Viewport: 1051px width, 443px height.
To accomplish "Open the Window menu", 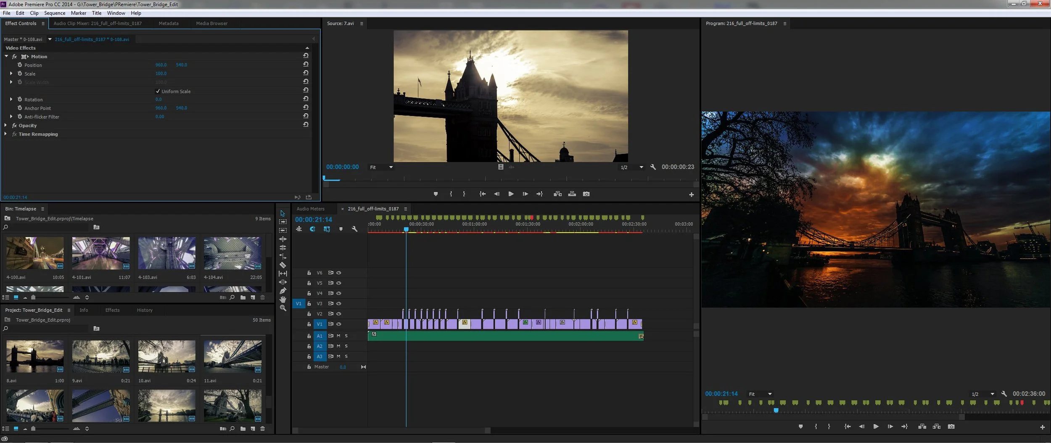I will (x=116, y=13).
